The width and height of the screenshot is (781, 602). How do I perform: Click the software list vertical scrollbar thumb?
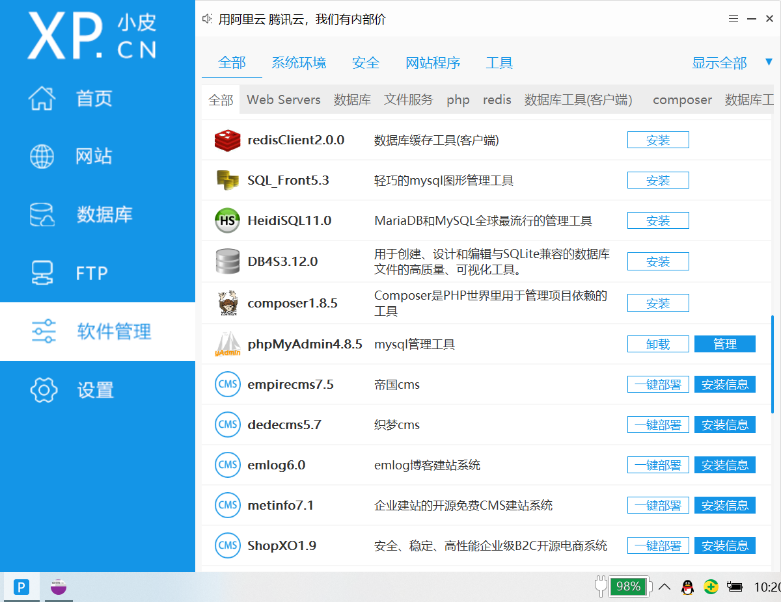(773, 364)
